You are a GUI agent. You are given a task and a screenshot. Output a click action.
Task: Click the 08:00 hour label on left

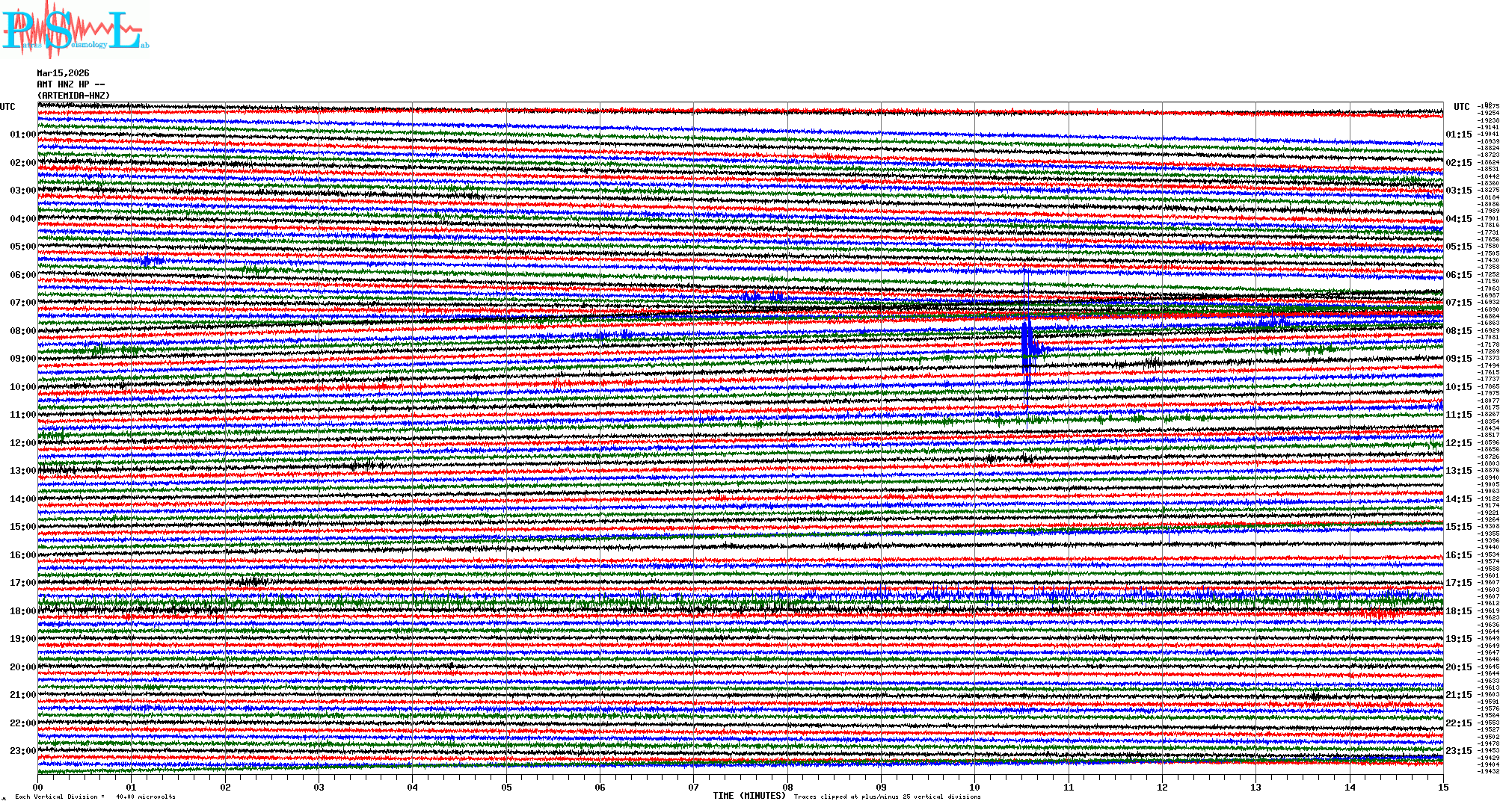pos(22,331)
